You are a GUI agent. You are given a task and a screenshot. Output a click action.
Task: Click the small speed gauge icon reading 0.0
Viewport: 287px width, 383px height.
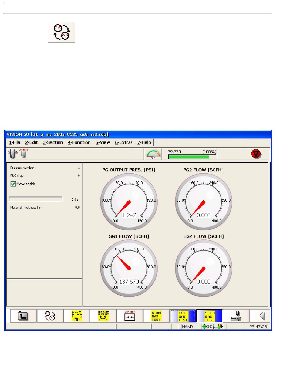tap(153, 154)
